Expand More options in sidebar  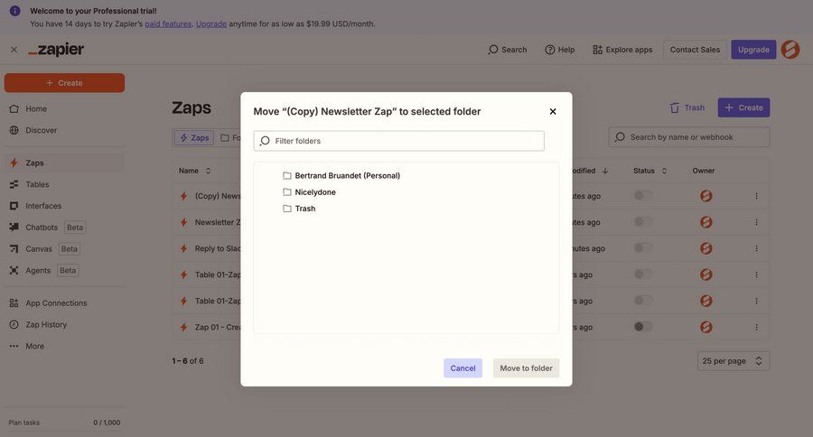[64, 347]
